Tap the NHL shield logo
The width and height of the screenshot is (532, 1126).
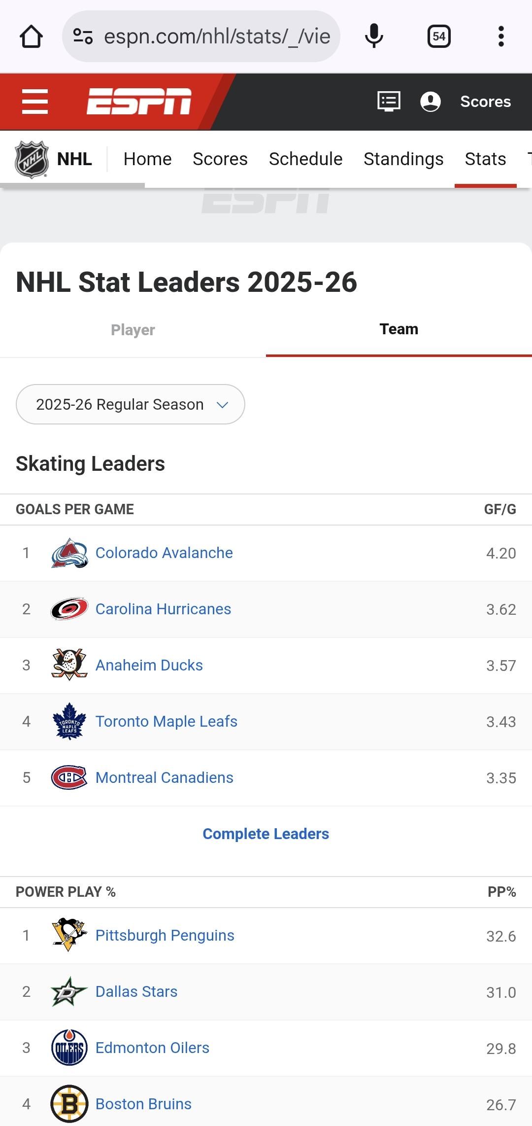pyautogui.click(x=32, y=159)
